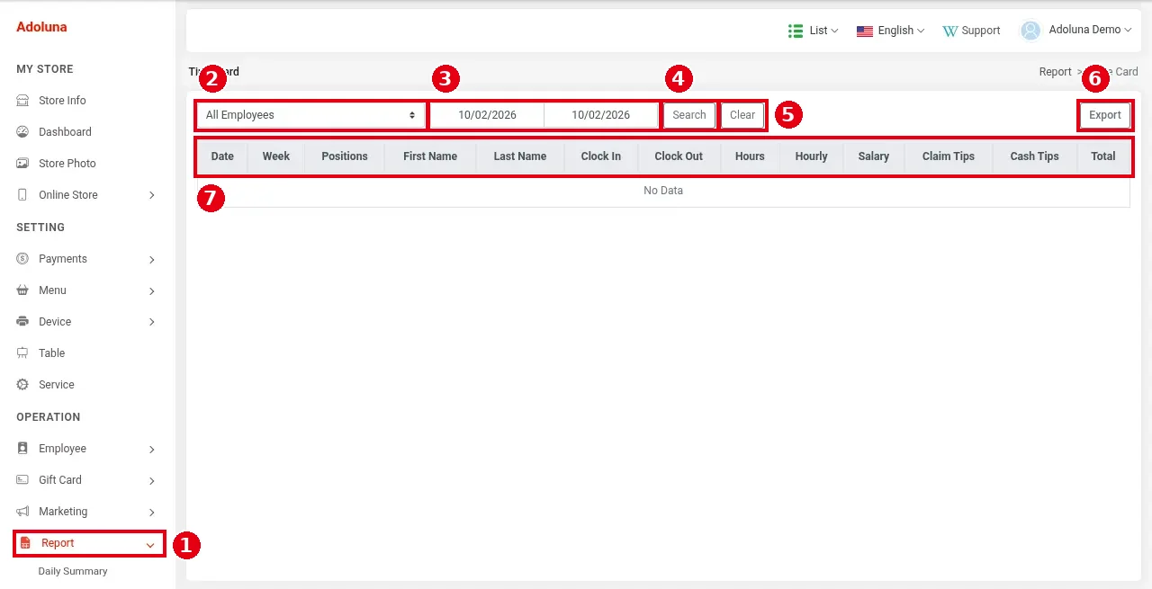Click the Hourly column header
This screenshot has width=1152, height=589.
point(811,156)
